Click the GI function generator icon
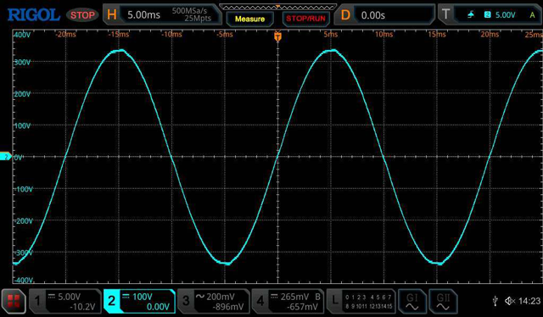Screen dimensions: 543x317 tap(411, 301)
